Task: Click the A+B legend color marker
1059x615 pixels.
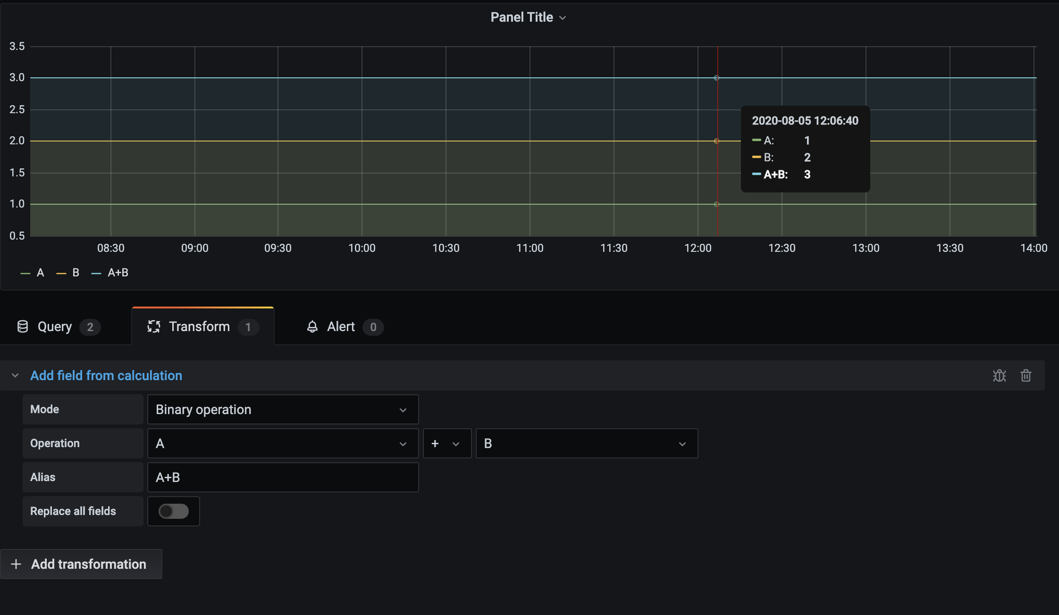Action: pos(97,273)
